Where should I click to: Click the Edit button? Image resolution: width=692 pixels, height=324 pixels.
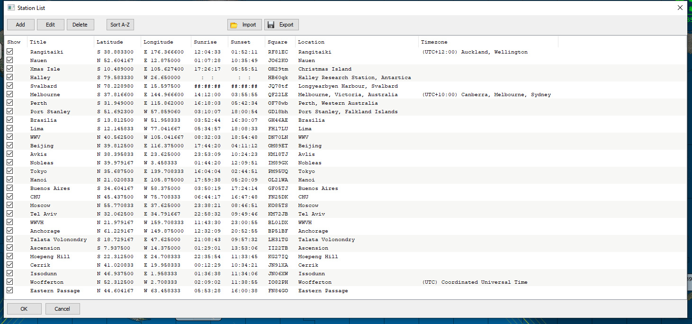(50, 25)
